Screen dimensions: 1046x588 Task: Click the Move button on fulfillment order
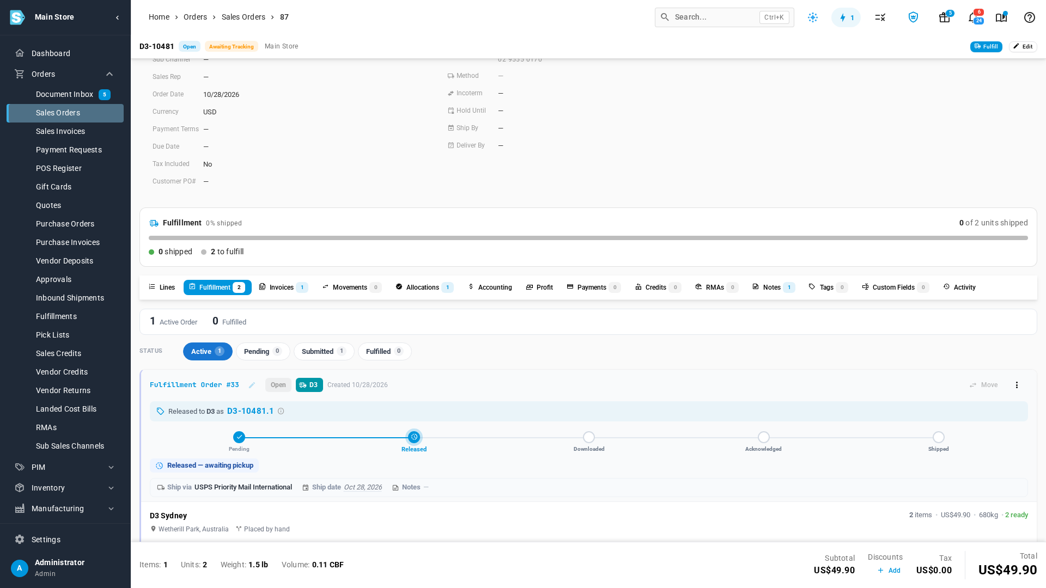(984, 385)
